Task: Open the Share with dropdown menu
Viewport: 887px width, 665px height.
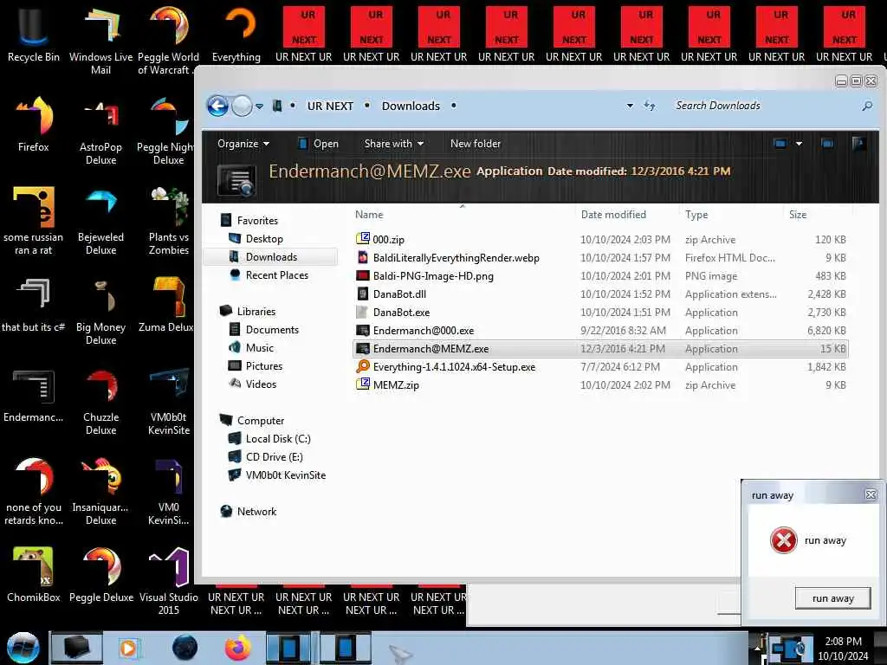Action: 394,144
